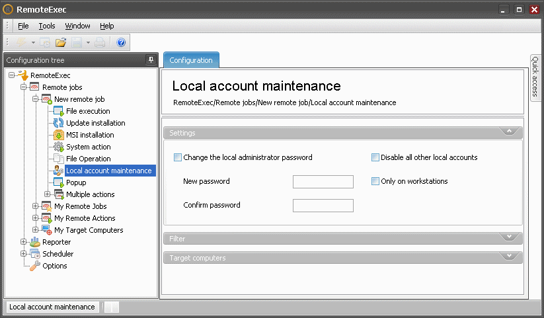
Task: Click the Remote jobs icon
Action: point(34,87)
